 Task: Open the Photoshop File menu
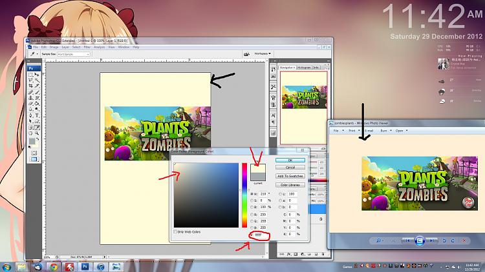(36, 47)
